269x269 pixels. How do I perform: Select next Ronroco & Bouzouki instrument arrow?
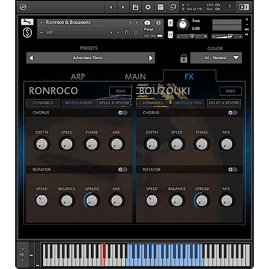coord(137,23)
